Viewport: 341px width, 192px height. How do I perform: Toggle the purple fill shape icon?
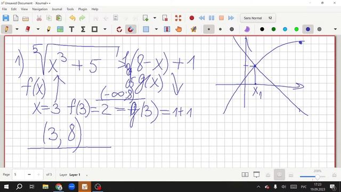point(247,29)
